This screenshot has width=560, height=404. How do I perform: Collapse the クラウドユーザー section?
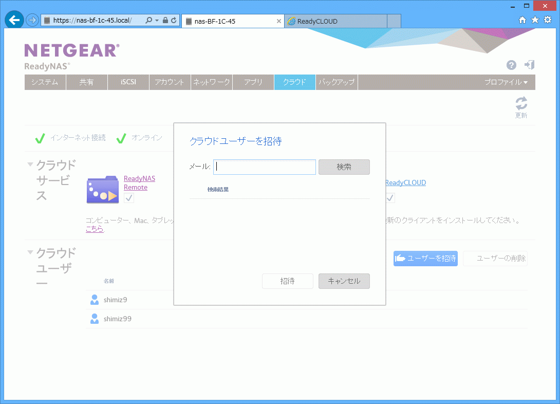(x=30, y=252)
